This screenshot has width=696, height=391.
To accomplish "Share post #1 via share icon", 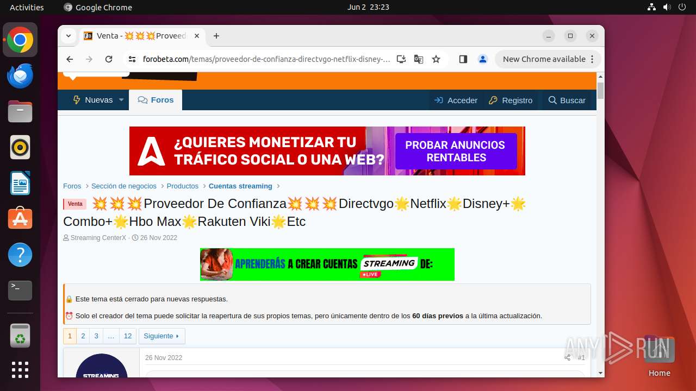I will [568, 357].
